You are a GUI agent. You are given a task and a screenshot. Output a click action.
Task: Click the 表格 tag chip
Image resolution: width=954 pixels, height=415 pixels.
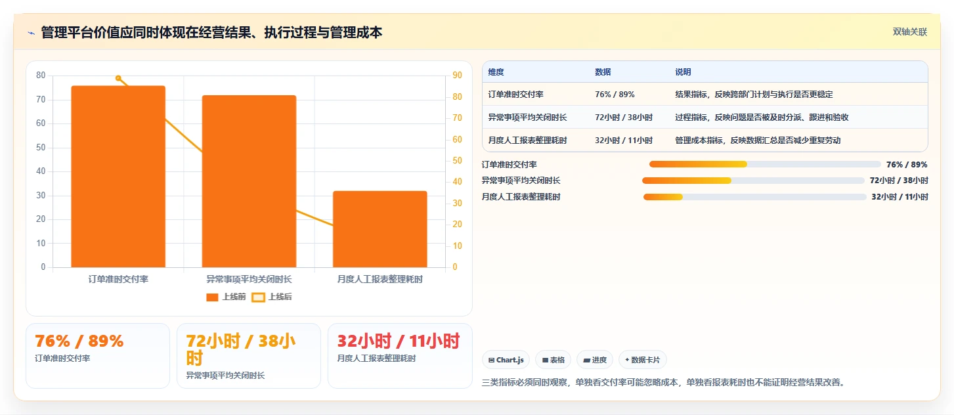click(553, 360)
